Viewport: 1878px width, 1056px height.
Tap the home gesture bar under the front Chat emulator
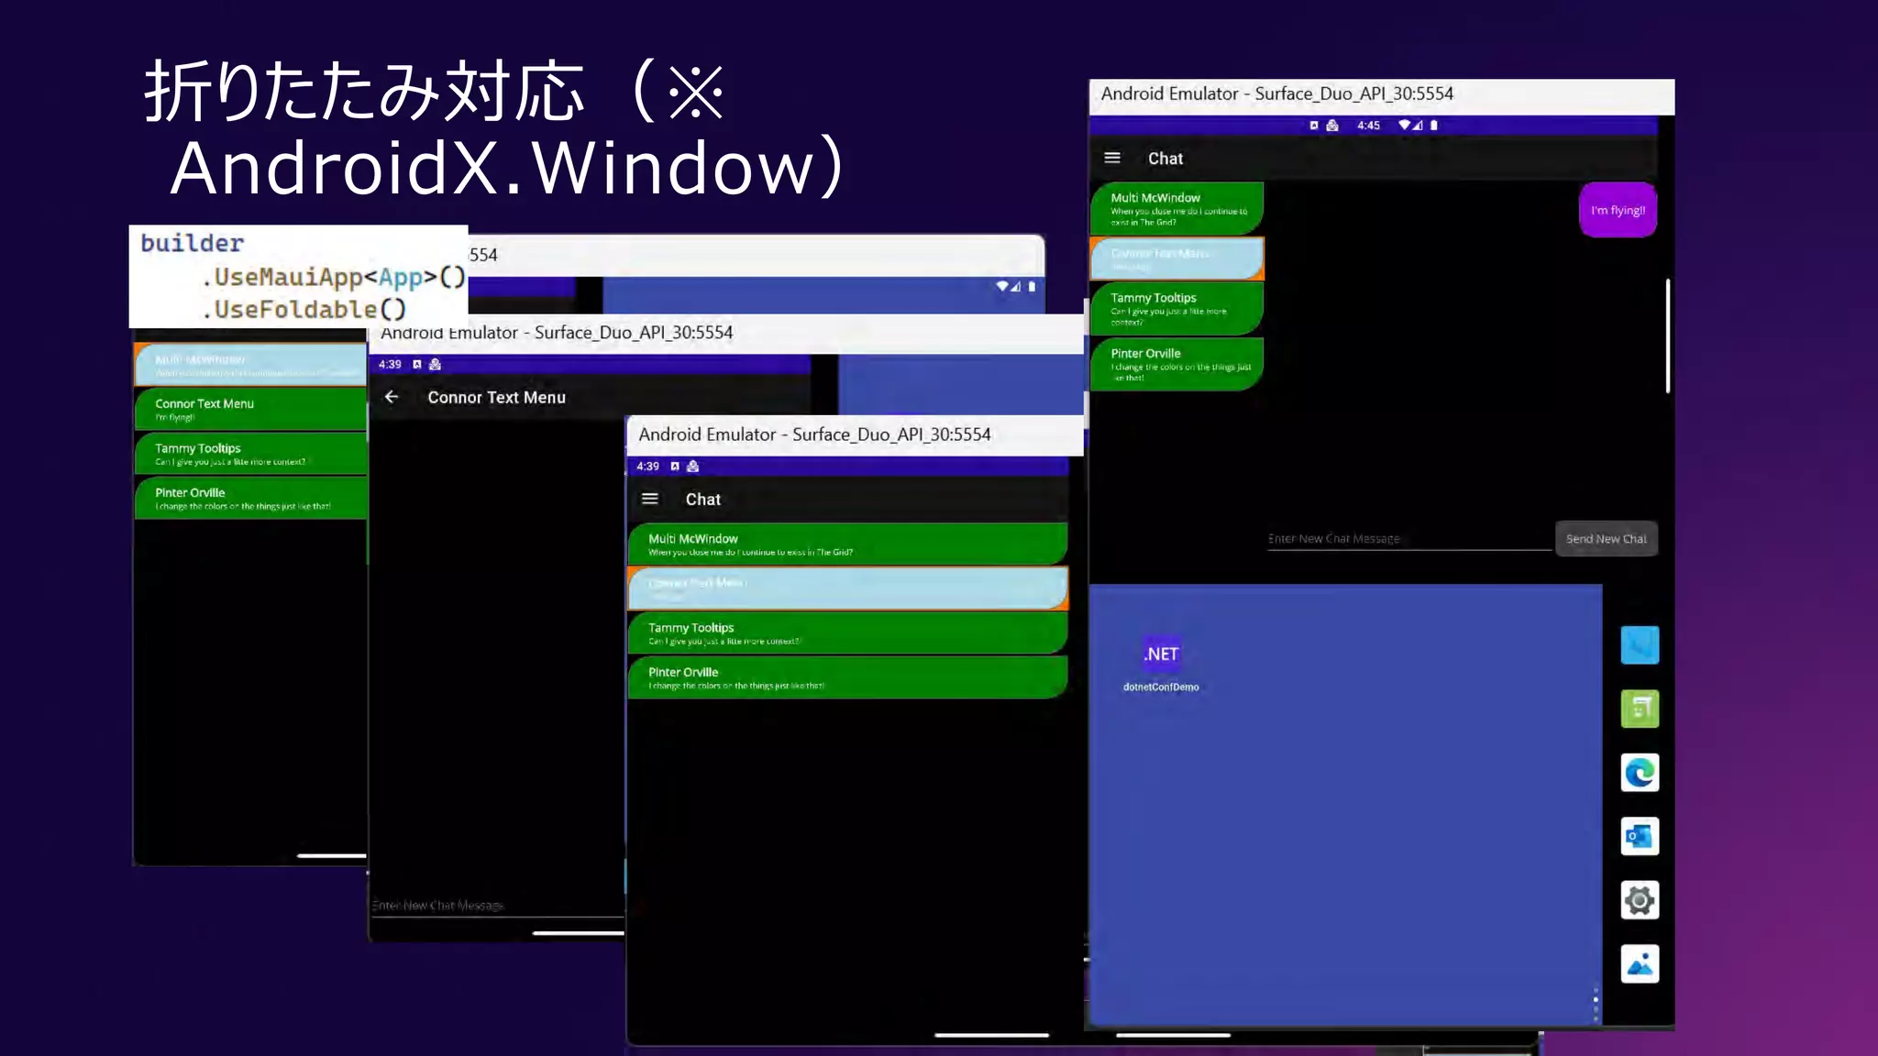[x=991, y=1035]
